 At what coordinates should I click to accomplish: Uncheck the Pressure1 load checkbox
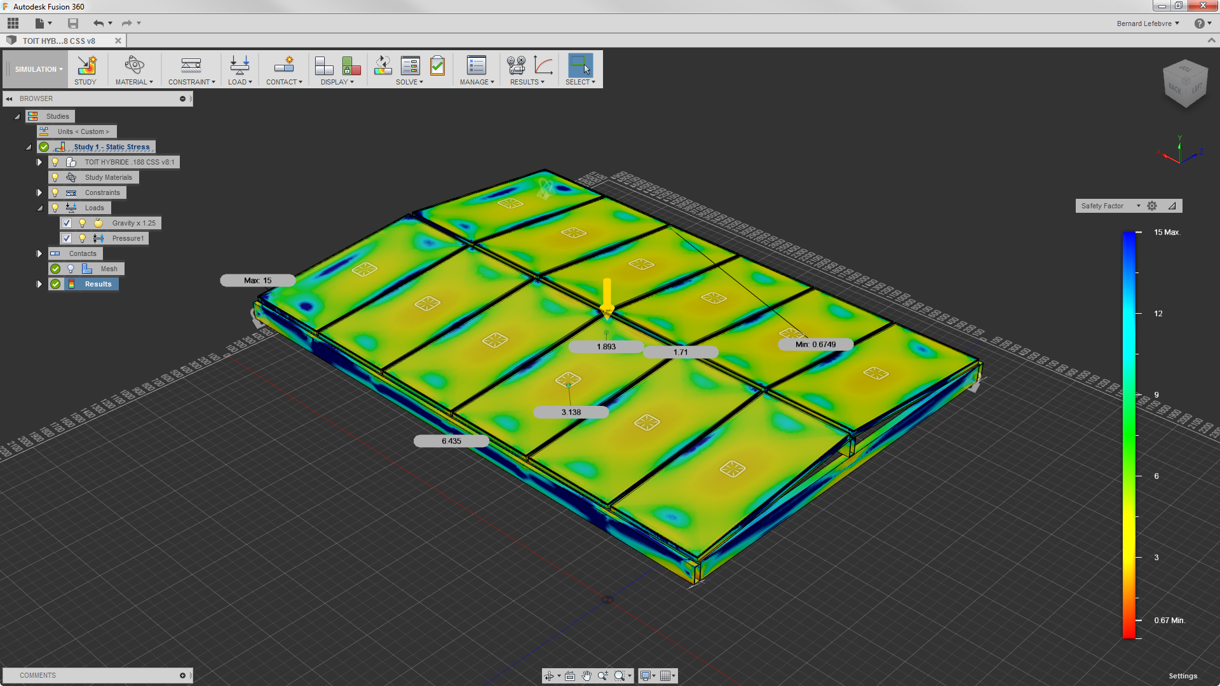coord(67,238)
